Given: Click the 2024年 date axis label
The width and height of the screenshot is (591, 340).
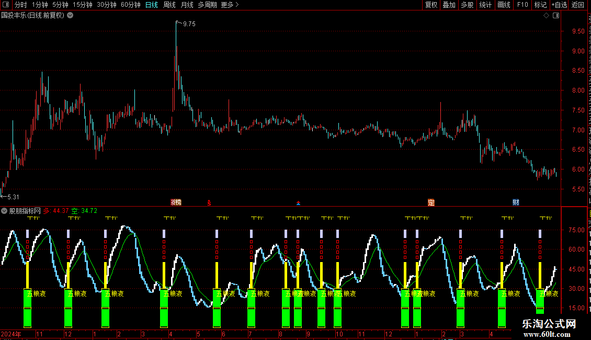Looking at the screenshot, I should point(11,334).
